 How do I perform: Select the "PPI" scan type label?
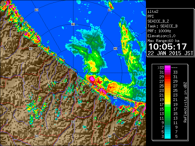click(151, 16)
